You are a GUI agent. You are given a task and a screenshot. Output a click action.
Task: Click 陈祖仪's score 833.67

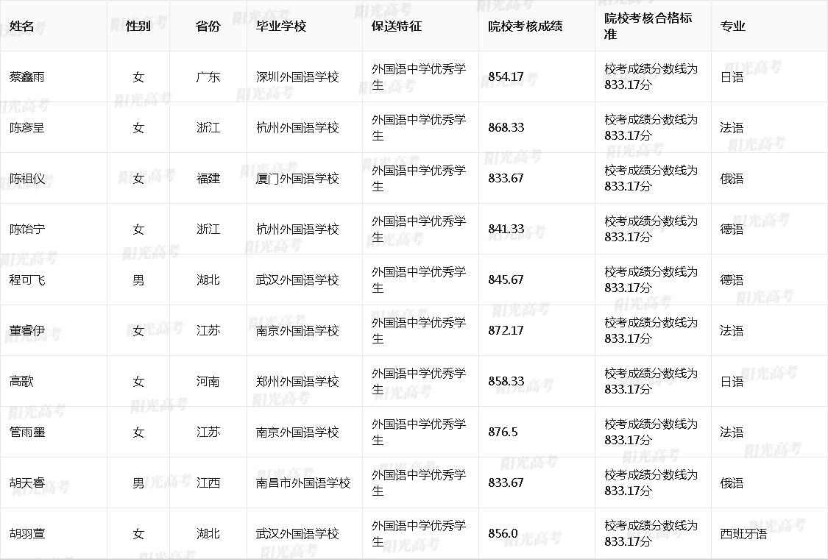[x=506, y=179]
